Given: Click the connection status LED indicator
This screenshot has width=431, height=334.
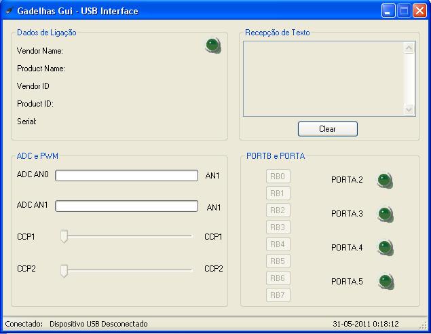Looking at the screenshot, I should click(213, 45).
